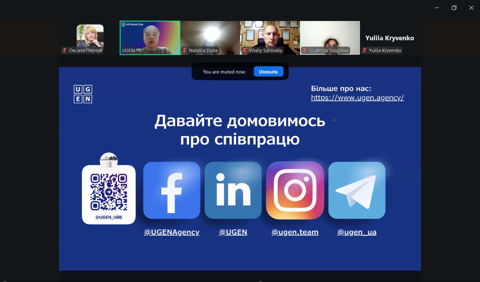Click muted mic icon beside Оксана Перчук

[x=65, y=50]
